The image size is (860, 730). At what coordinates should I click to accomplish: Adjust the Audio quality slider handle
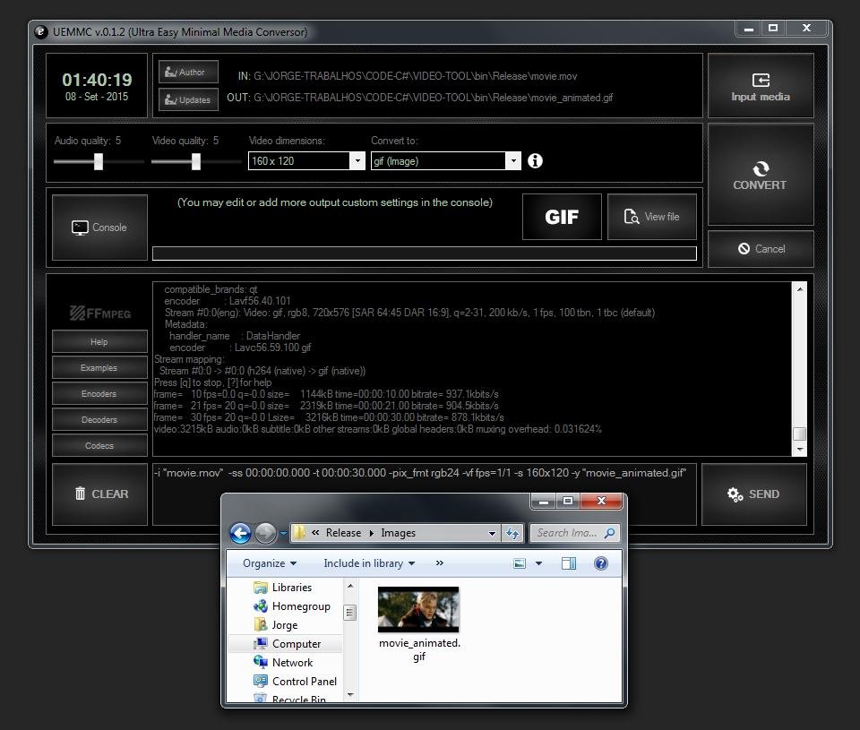click(99, 161)
